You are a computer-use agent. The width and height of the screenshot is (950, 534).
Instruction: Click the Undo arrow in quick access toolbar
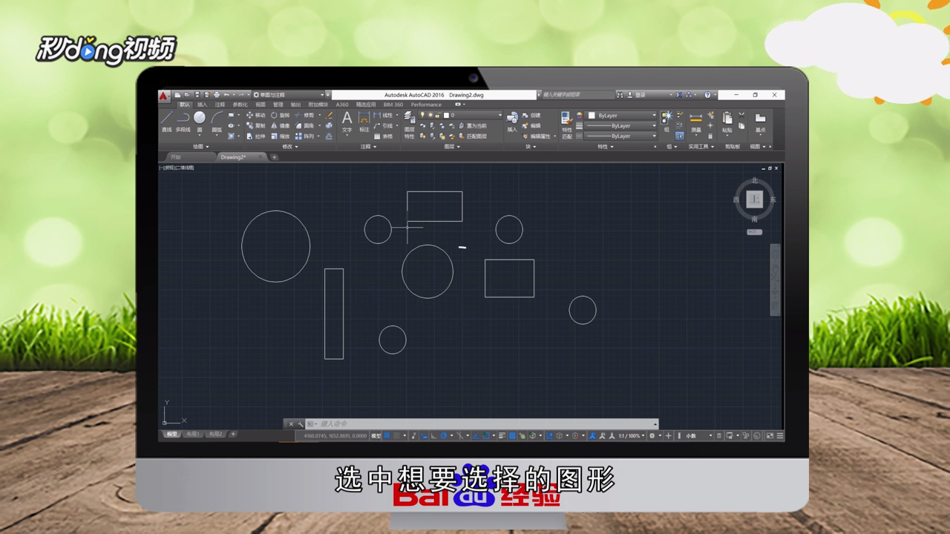[226, 95]
